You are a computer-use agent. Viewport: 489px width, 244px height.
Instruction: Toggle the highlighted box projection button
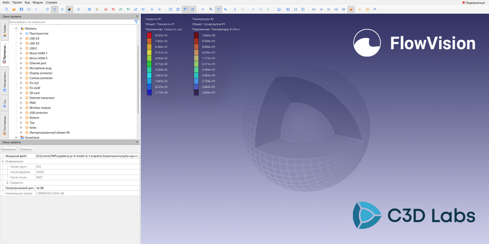pyautogui.click(x=192, y=9)
